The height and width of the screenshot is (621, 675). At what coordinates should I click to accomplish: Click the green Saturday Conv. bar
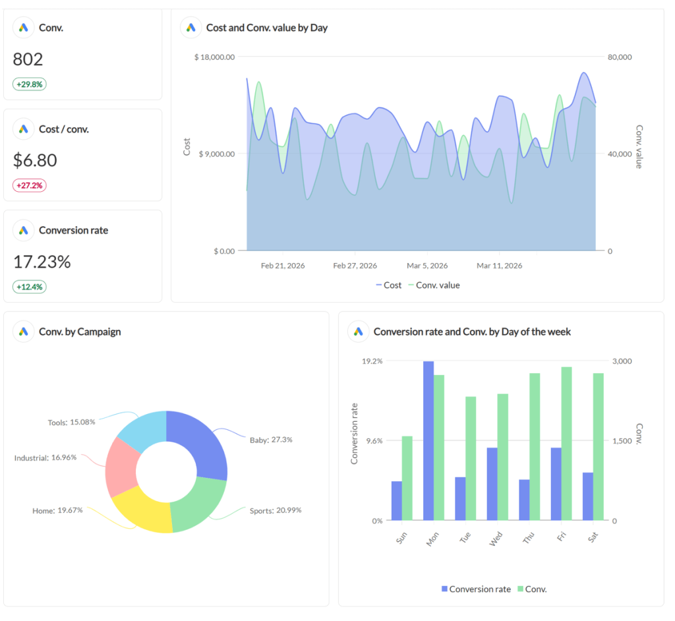[x=597, y=448]
